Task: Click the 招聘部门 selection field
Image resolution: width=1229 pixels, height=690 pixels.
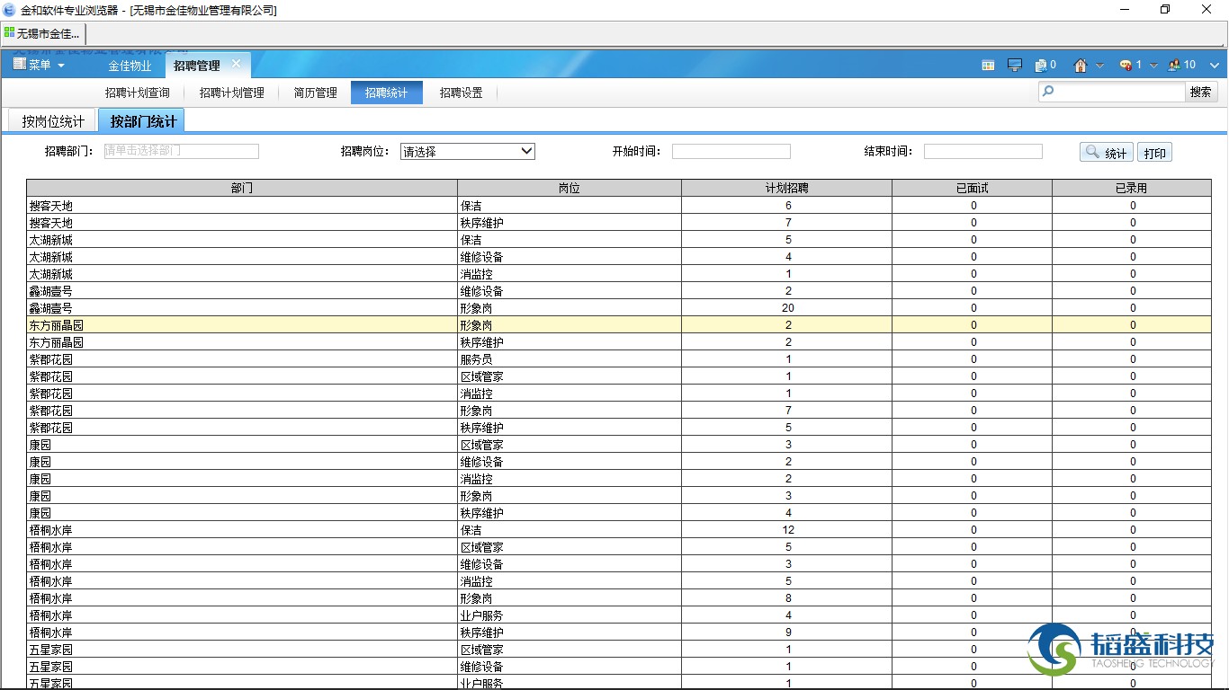Action: [181, 151]
